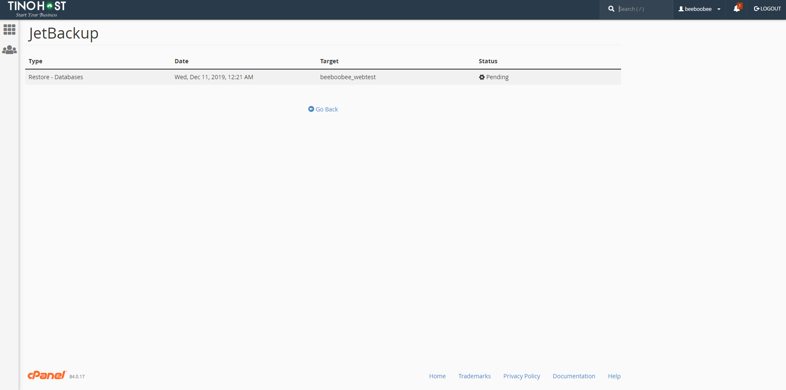The image size is (786, 390).
Task: Select the 'beeboobee_webtest' target cell
Action: coord(348,77)
